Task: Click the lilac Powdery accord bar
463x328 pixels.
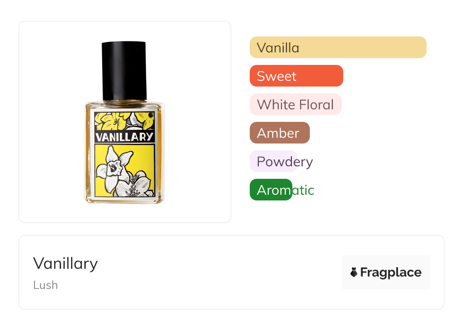Action: pyautogui.click(x=273, y=161)
